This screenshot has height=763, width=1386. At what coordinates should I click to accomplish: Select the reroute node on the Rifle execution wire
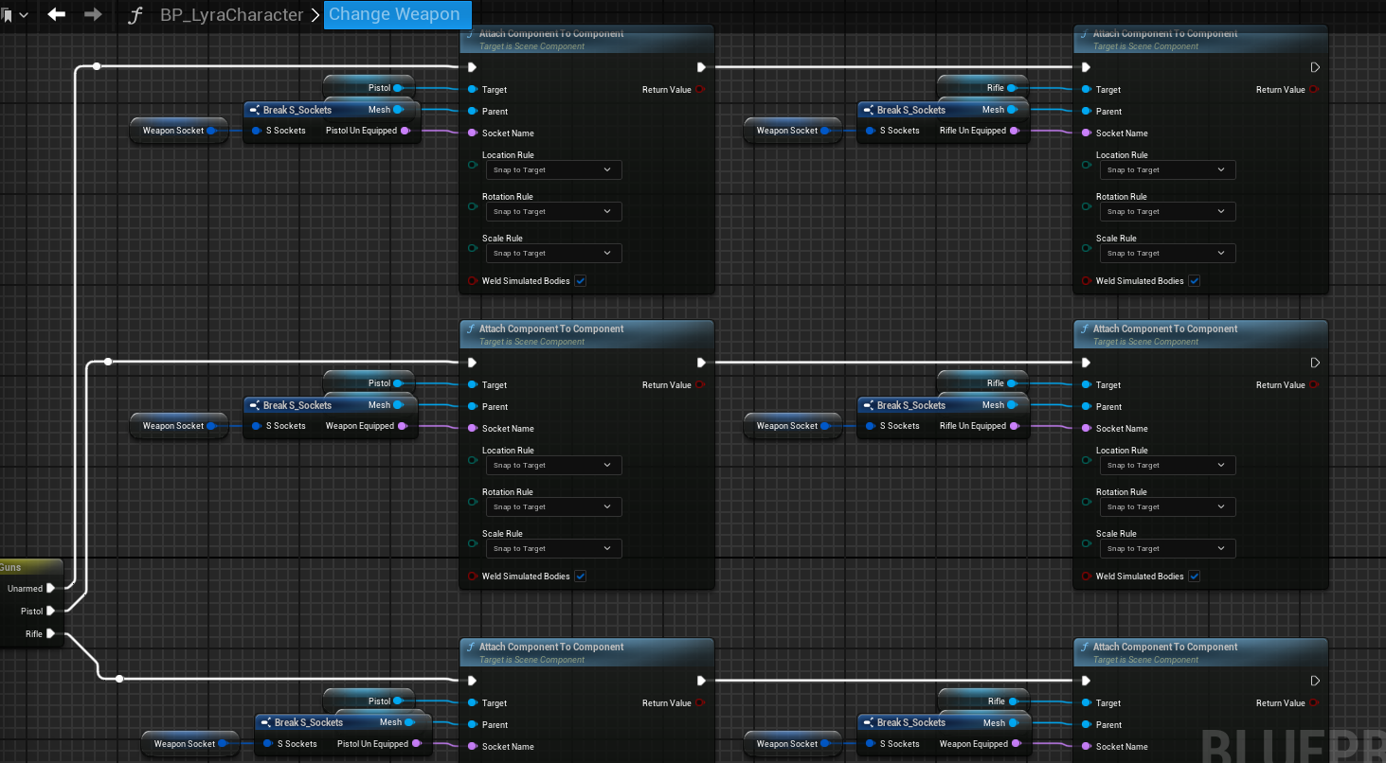pyautogui.click(x=119, y=679)
